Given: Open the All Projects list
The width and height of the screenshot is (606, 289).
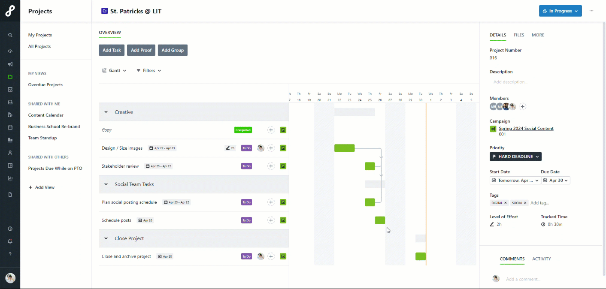Looking at the screenshot, I should [x=39, y=46].
